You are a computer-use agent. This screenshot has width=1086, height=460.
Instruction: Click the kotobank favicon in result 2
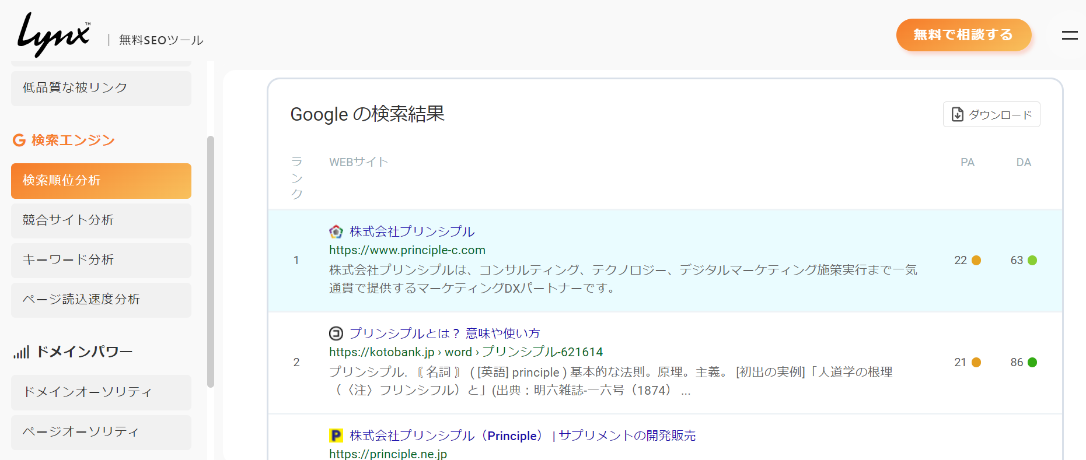(336, 333)
